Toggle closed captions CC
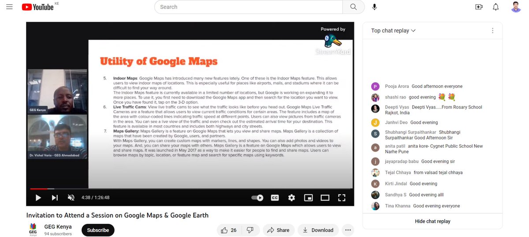Viewport: 529px width, 237px height. pyautogui.click(x=275, y=198)
